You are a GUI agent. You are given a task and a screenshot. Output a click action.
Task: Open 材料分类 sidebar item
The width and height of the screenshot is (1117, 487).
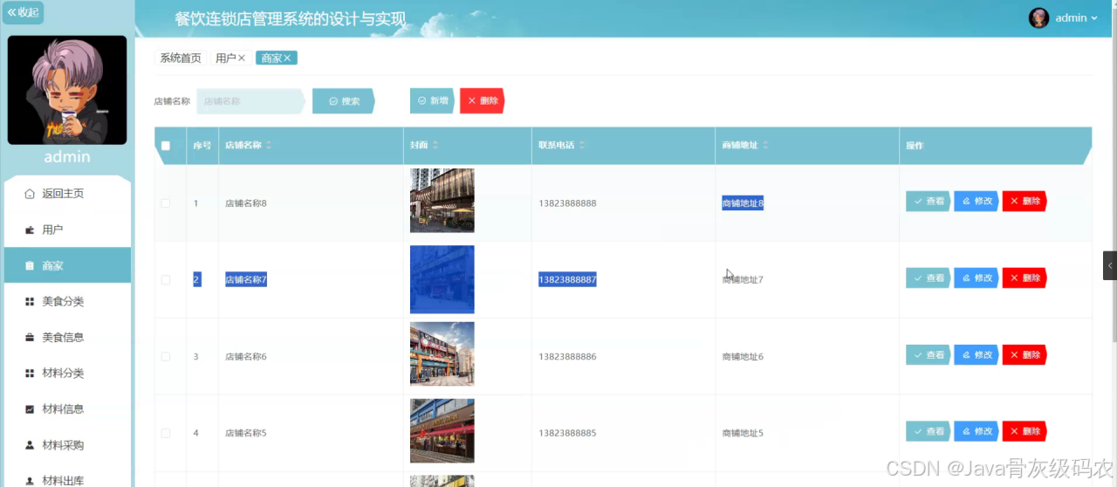[67, 373]
